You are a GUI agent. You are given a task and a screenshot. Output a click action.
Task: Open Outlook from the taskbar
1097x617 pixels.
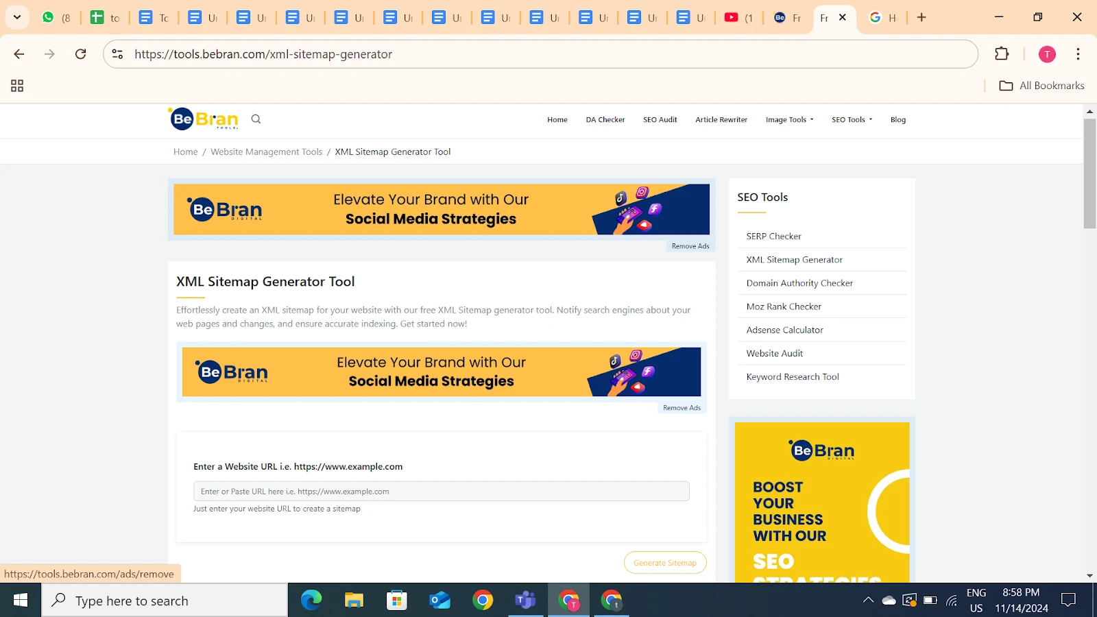[x=439, y=601]
